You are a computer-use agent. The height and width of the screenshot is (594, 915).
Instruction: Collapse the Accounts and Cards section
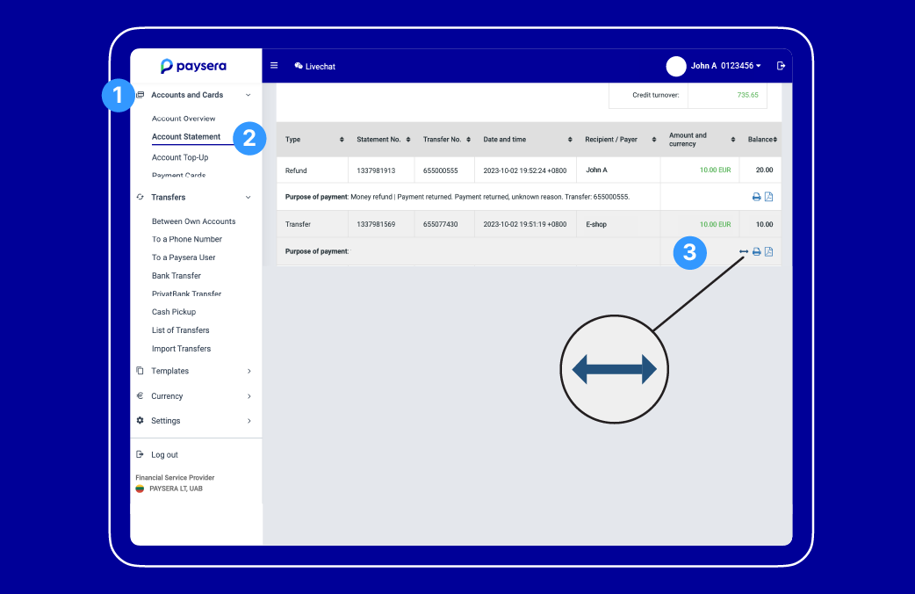[x=248, y=94]
